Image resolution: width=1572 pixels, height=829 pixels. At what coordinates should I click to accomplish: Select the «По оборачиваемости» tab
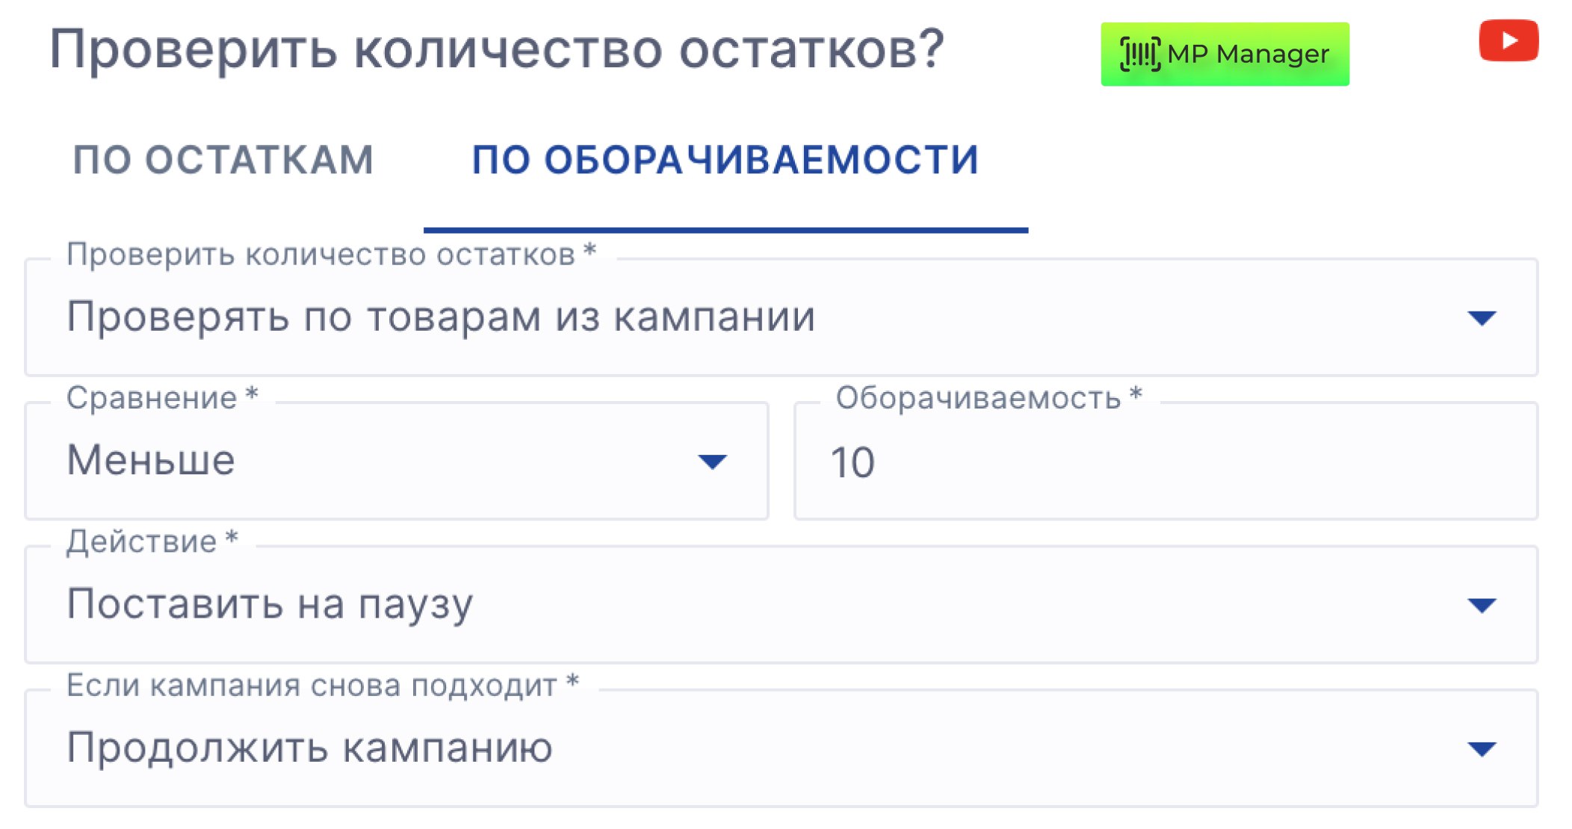[x=725, y=160]
